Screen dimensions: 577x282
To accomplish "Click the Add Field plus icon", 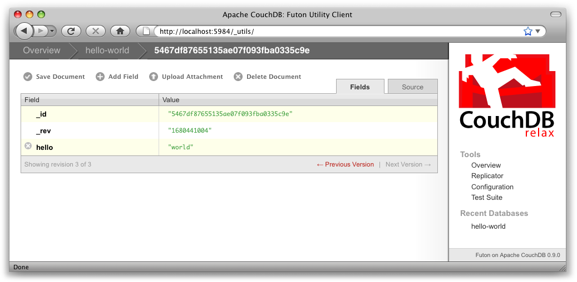I will [x=100, y=77].
